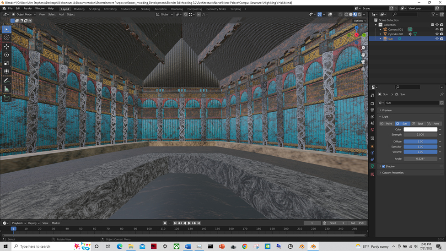Pick the 3D Cursor tool
The image size is (446, 251).
click(6, 38)
